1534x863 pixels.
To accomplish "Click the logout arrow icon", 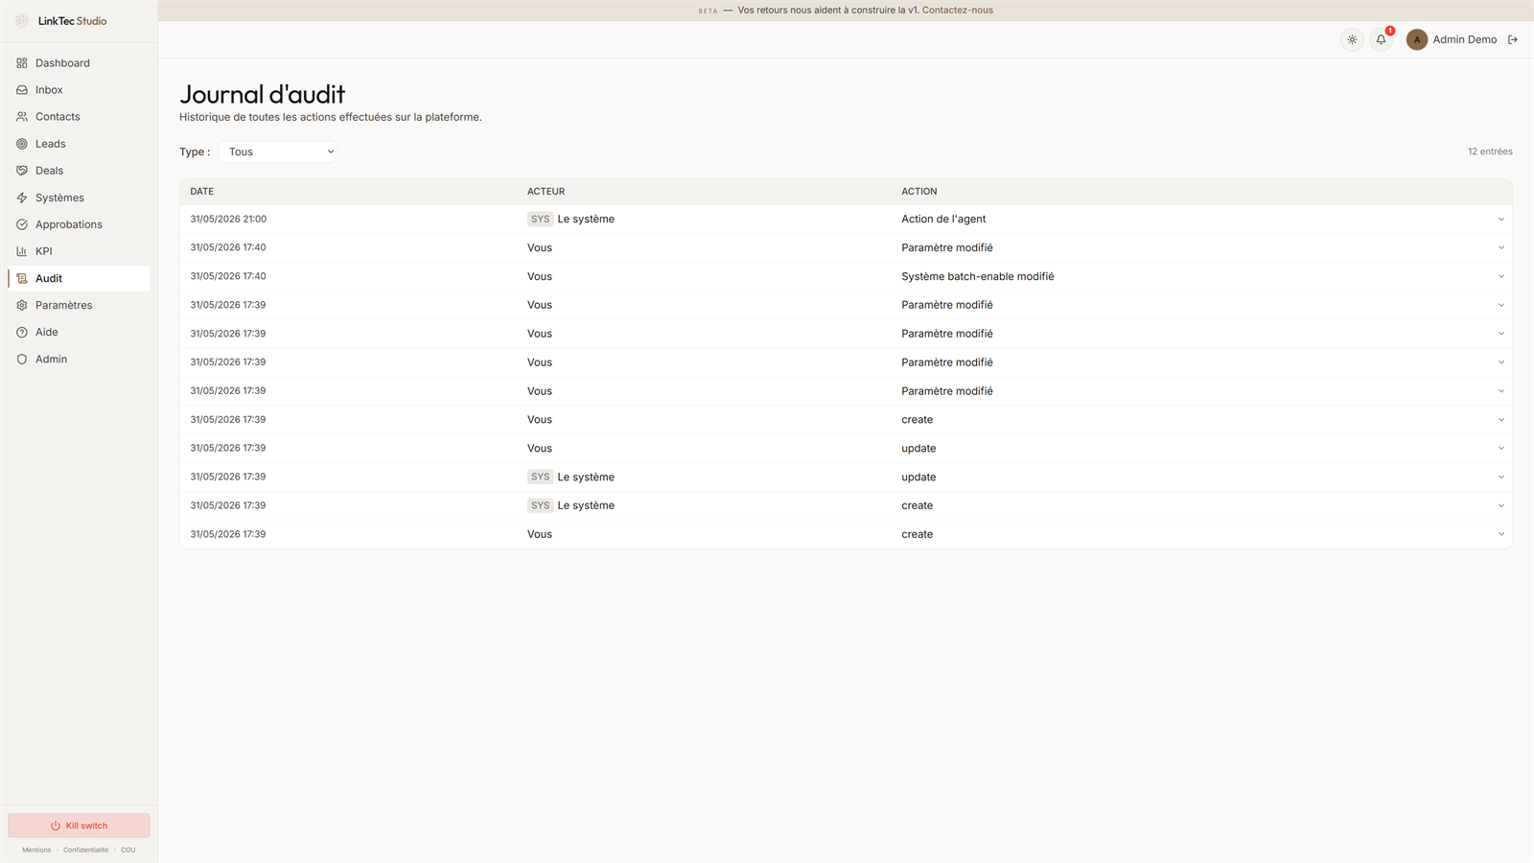I will (x=1513, y=39).
